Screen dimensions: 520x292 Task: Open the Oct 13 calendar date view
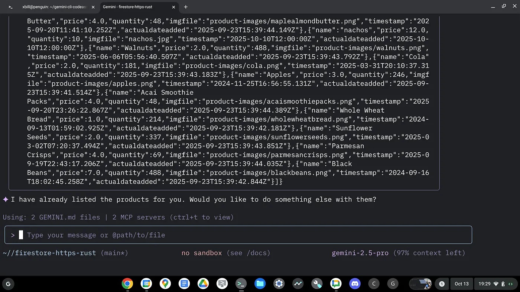[461, 284]
